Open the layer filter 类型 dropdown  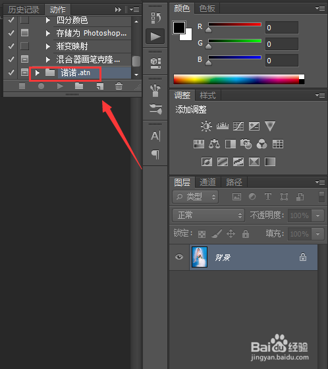click(x=196, y=197)
